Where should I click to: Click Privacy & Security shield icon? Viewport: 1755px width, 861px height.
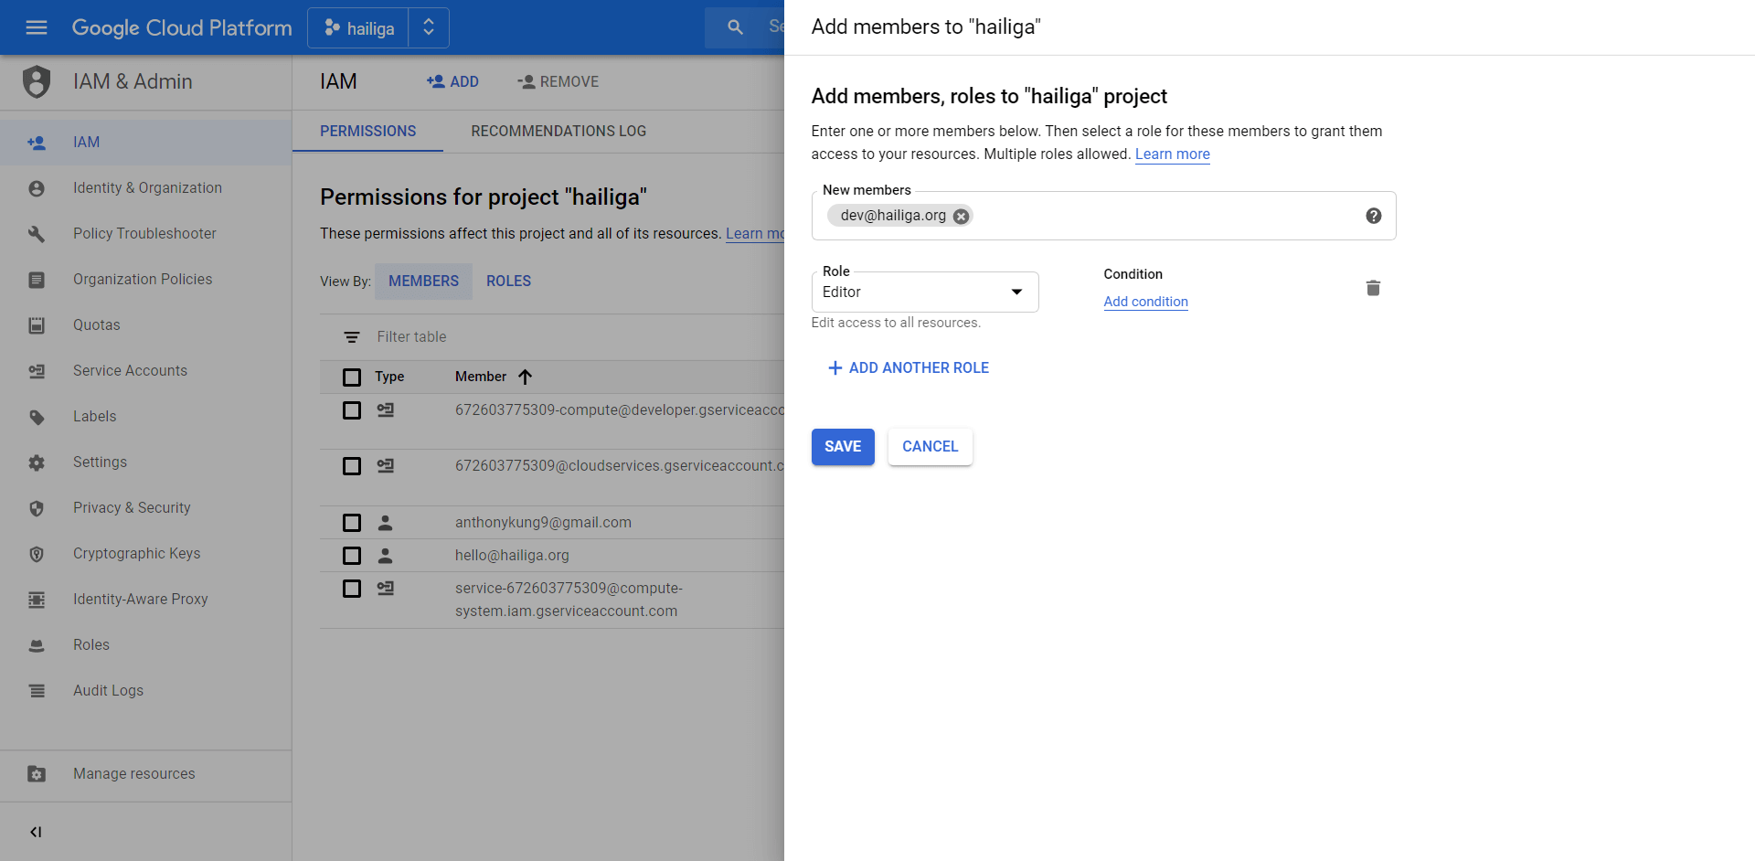click(37, 508)
